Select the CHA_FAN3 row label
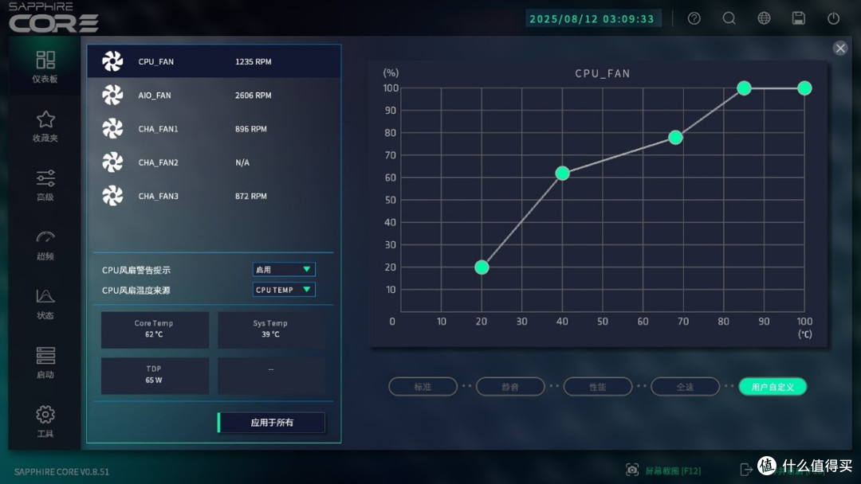The image size is (861, 484). pos(158,197)
